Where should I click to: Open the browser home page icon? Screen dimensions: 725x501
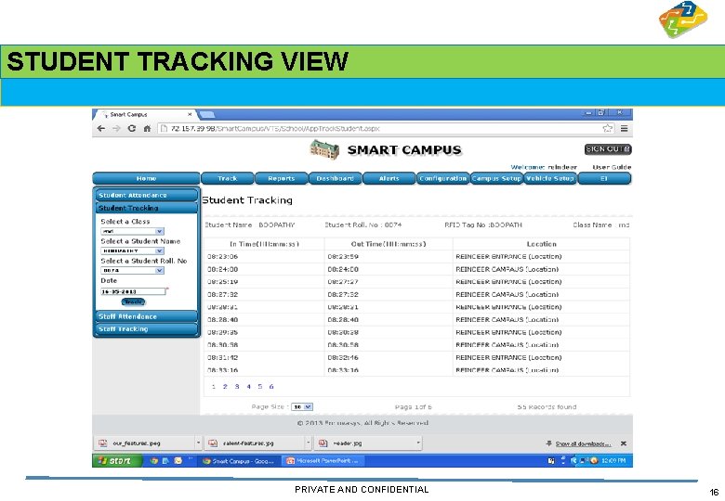pyautogui.click(x=147, y=129)
